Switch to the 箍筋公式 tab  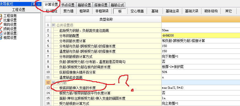[x=118, y=5]
